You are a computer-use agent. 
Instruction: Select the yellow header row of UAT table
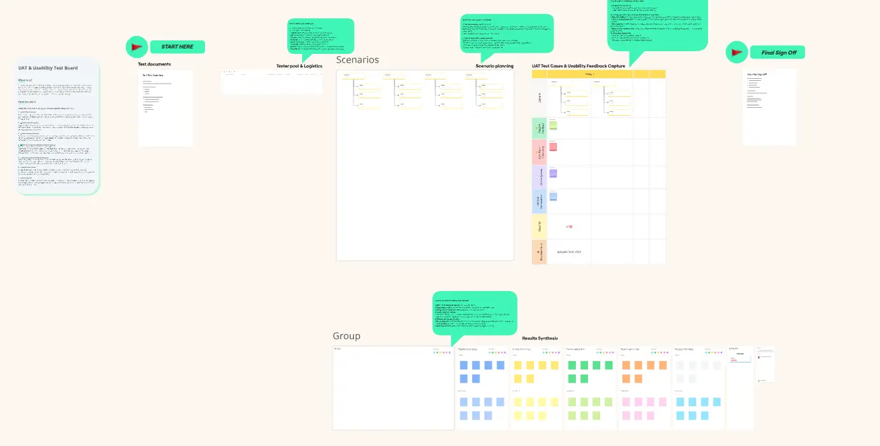598,74
